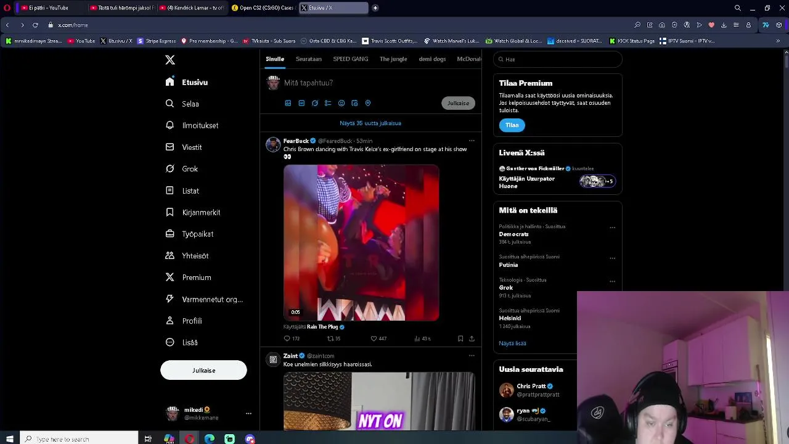Expand the Lisää more menu

[x=182, y=342]
